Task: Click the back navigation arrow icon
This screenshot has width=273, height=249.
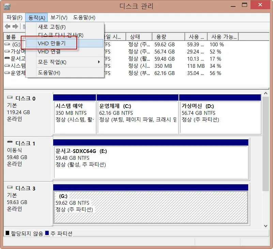Action: point(7,27)
